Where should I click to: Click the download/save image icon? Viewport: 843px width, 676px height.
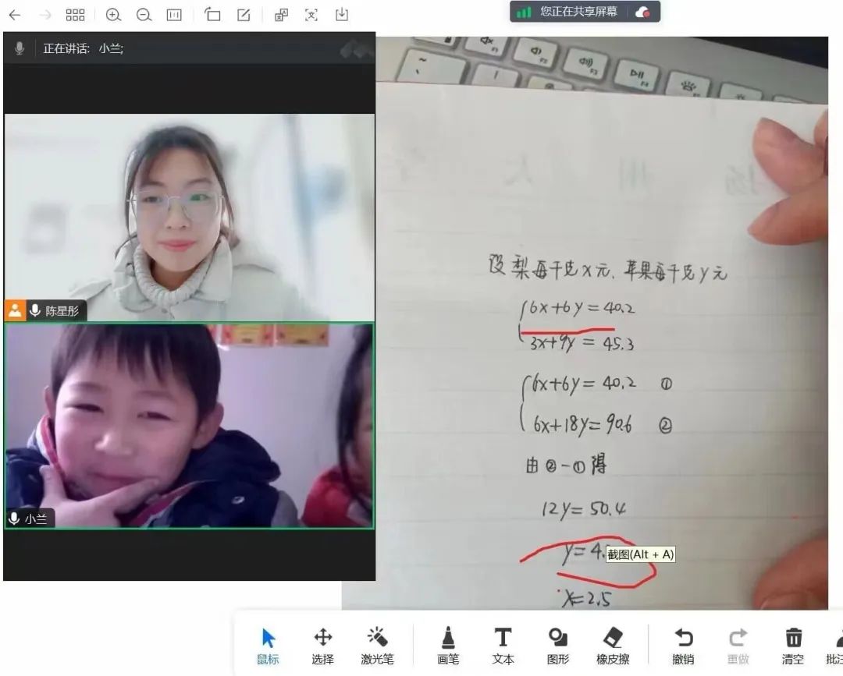pyautogui.click(x=342, y=15)
